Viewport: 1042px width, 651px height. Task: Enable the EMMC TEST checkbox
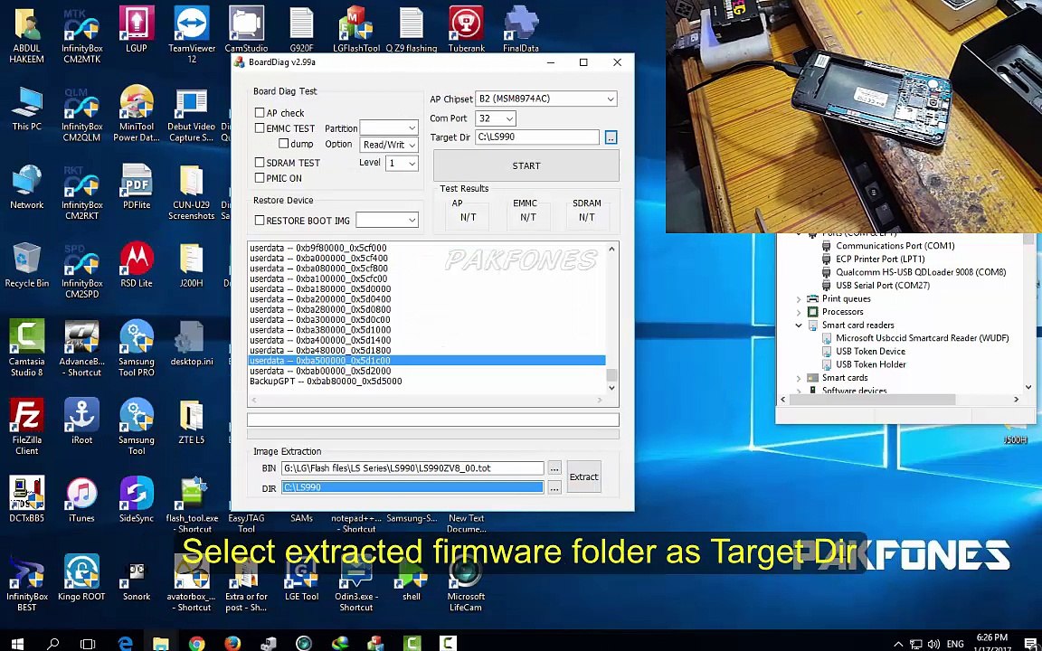pyautogui.click(x=260, y=128)
